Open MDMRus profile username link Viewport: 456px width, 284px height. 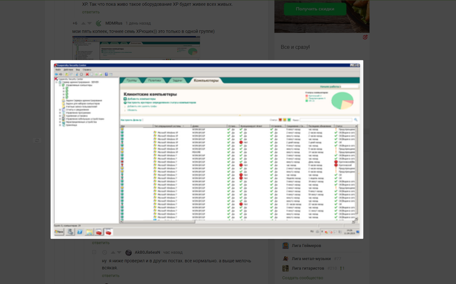pyautogui.click(x=114, y=23)
